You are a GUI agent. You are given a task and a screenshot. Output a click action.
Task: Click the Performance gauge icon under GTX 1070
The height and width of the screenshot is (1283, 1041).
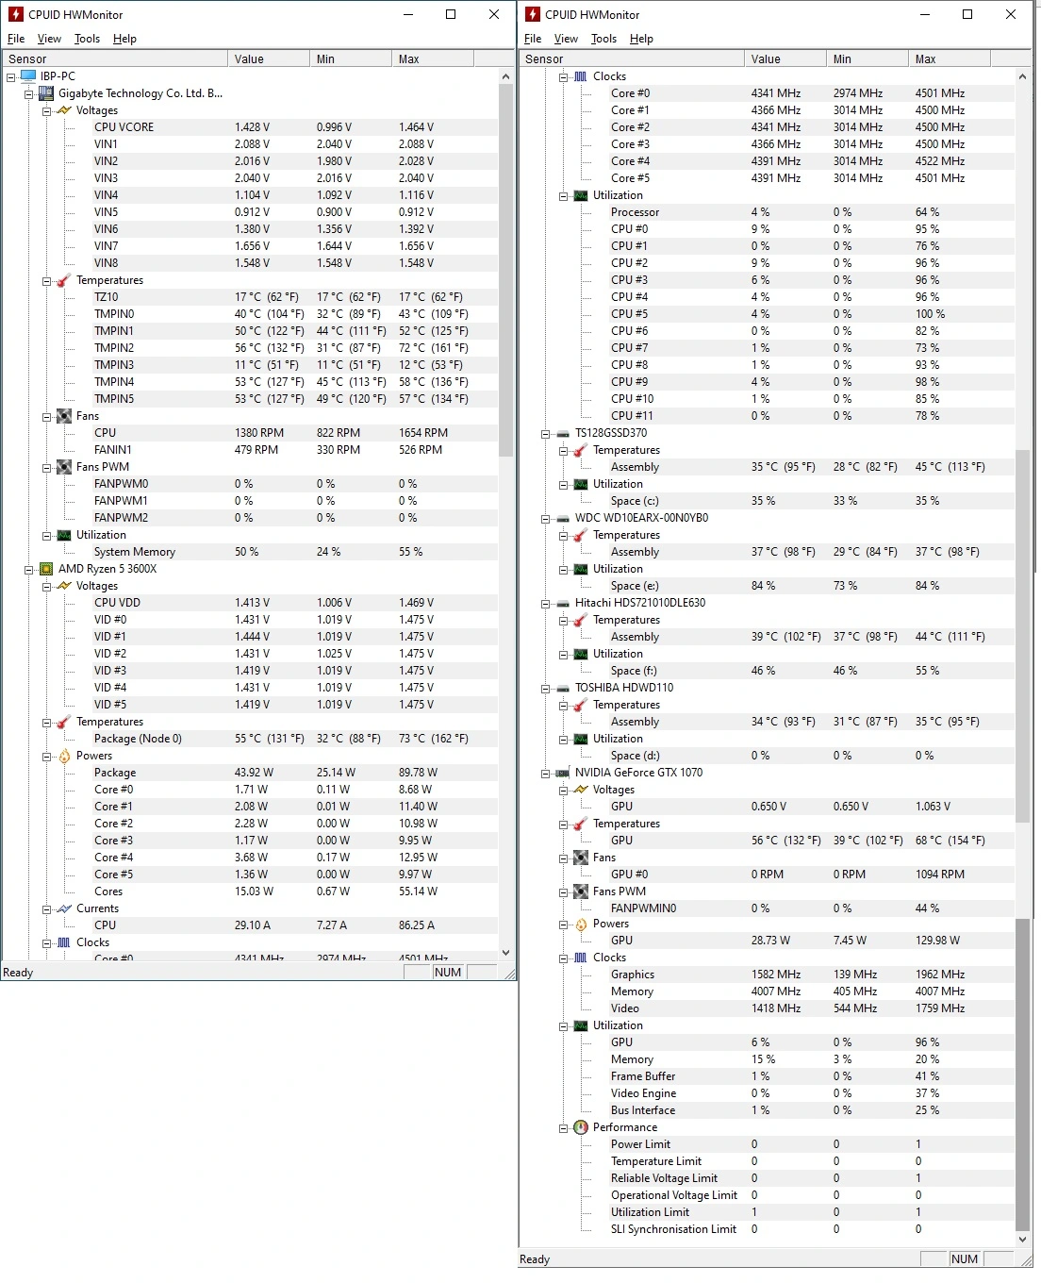click(x=581, y=1127)
